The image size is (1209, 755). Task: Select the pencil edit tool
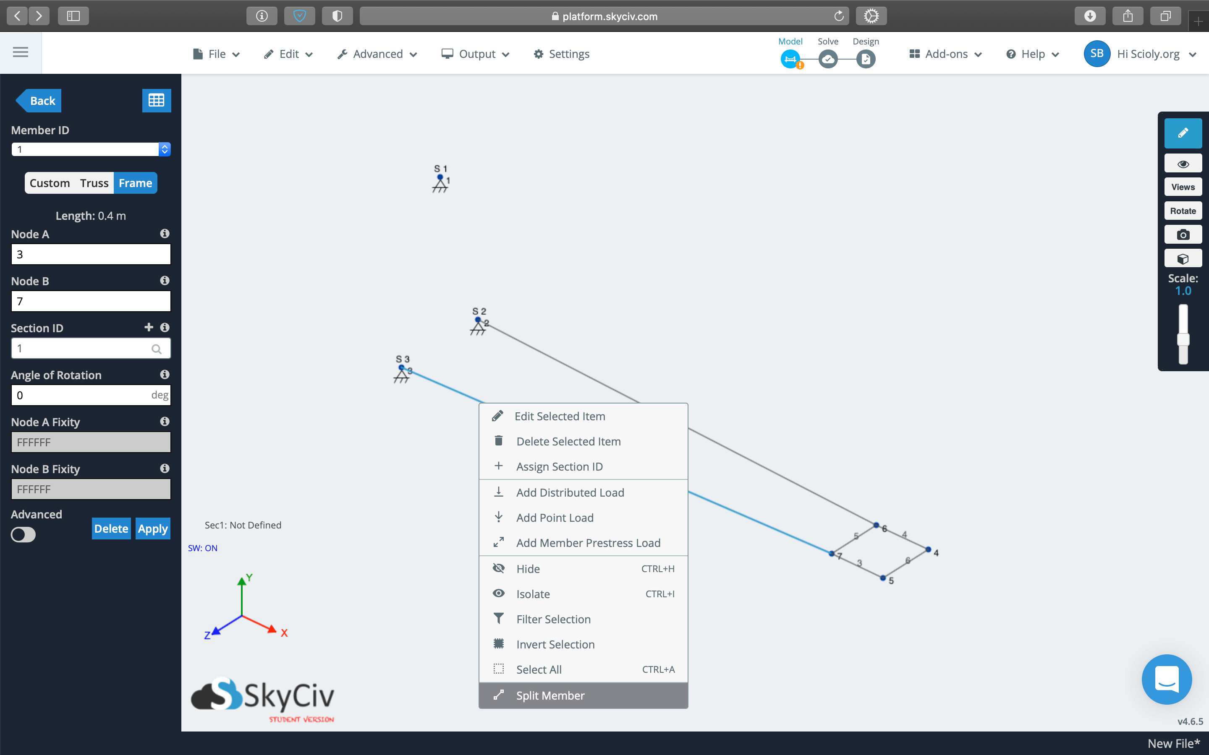(x=1183, y=133)
